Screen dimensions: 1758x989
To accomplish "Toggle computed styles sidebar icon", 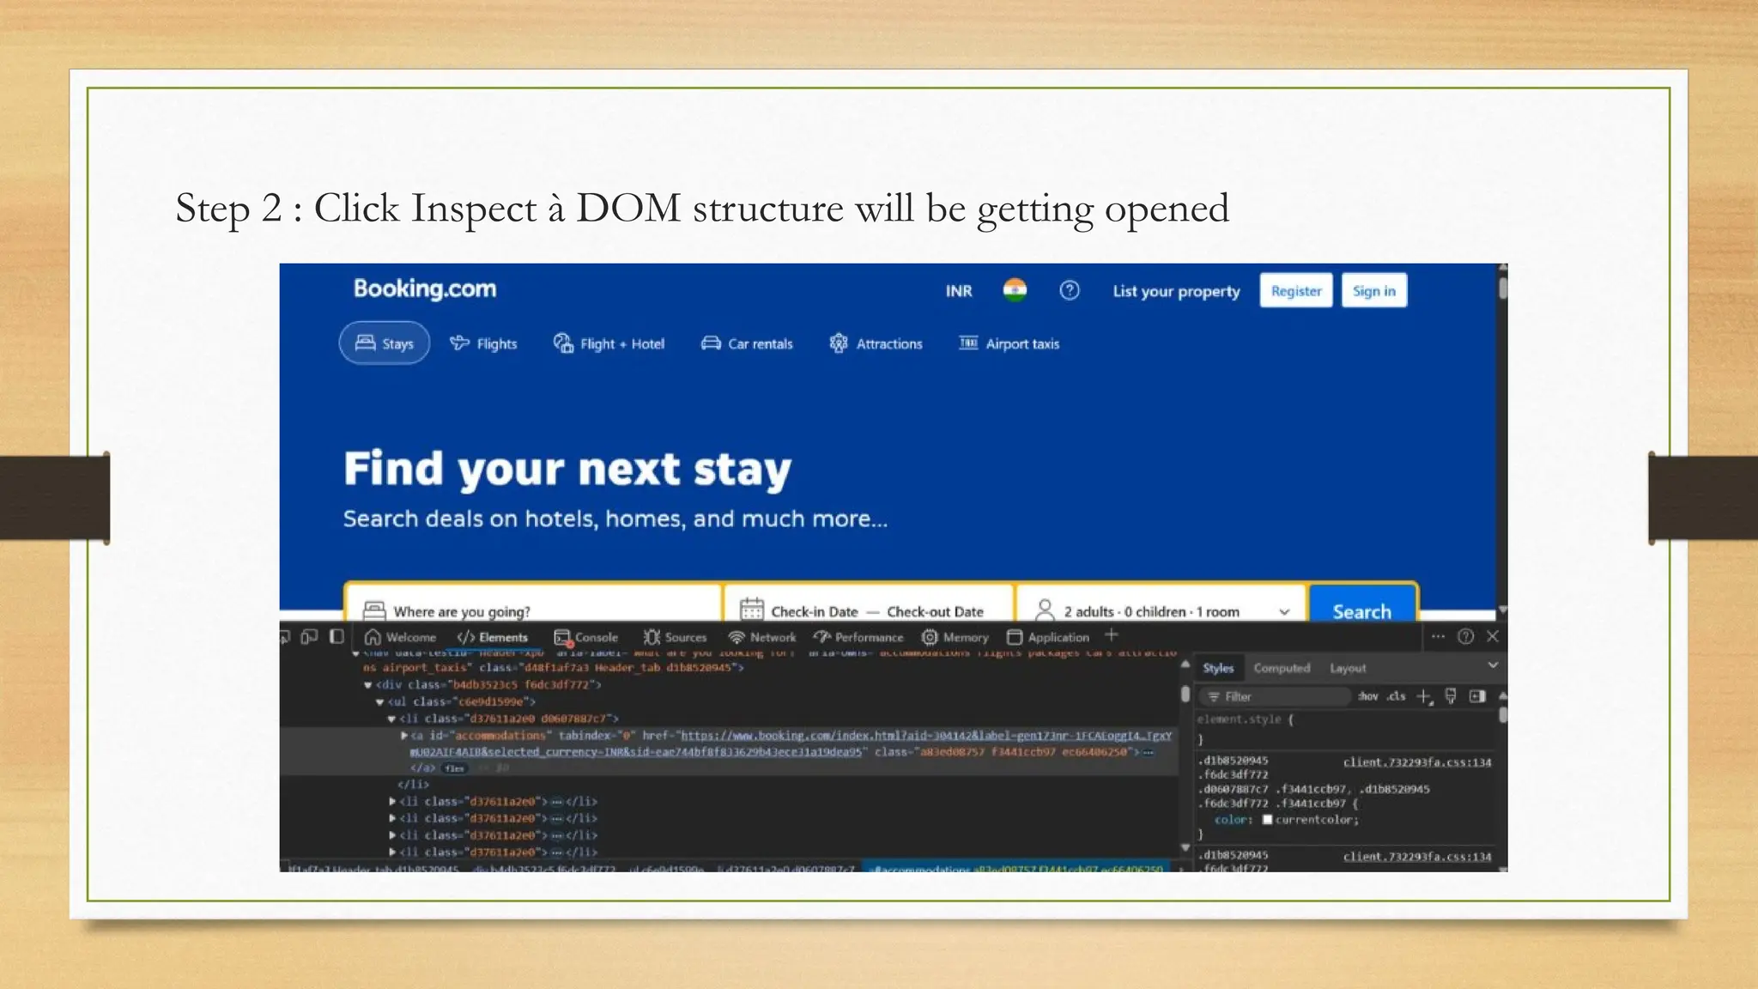I will tap(1477, 696).
